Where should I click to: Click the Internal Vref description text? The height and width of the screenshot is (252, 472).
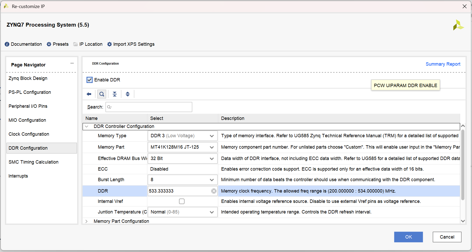(x=321, y=201)
